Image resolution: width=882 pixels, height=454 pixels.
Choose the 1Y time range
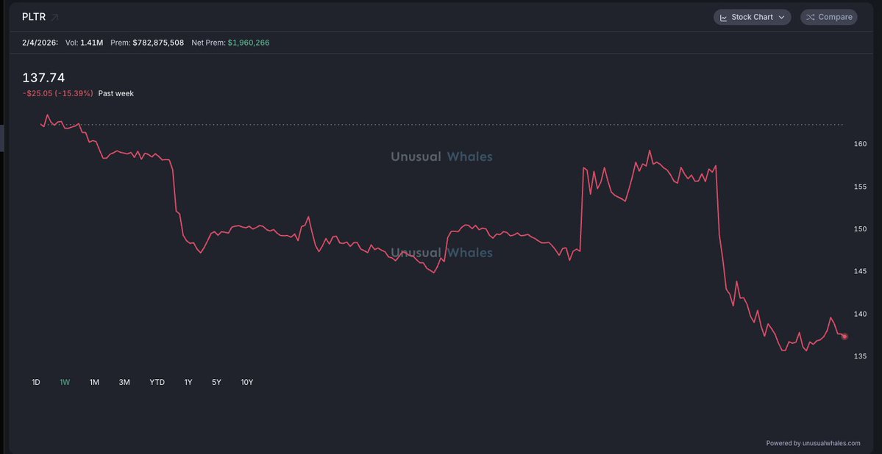(188, 382)
